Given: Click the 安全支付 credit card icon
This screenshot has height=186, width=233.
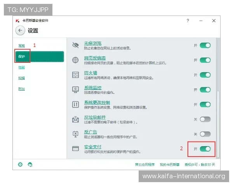Looking at the screenshot, I should 75,148.
